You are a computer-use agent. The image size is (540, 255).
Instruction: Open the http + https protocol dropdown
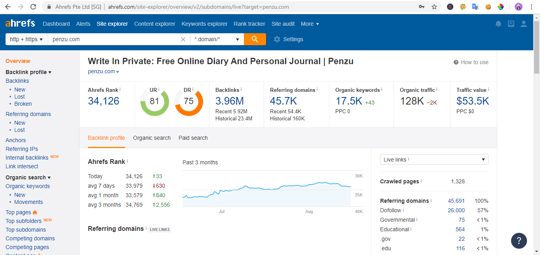(26, 39)
